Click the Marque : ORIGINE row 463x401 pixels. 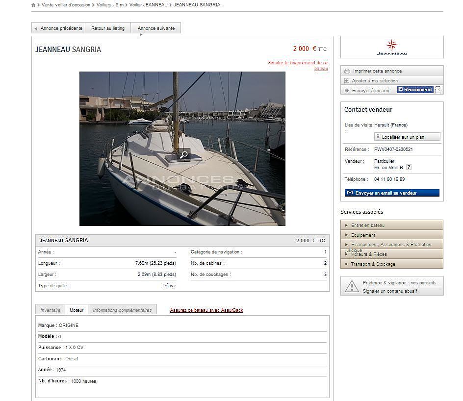click(x=182, y=326)
